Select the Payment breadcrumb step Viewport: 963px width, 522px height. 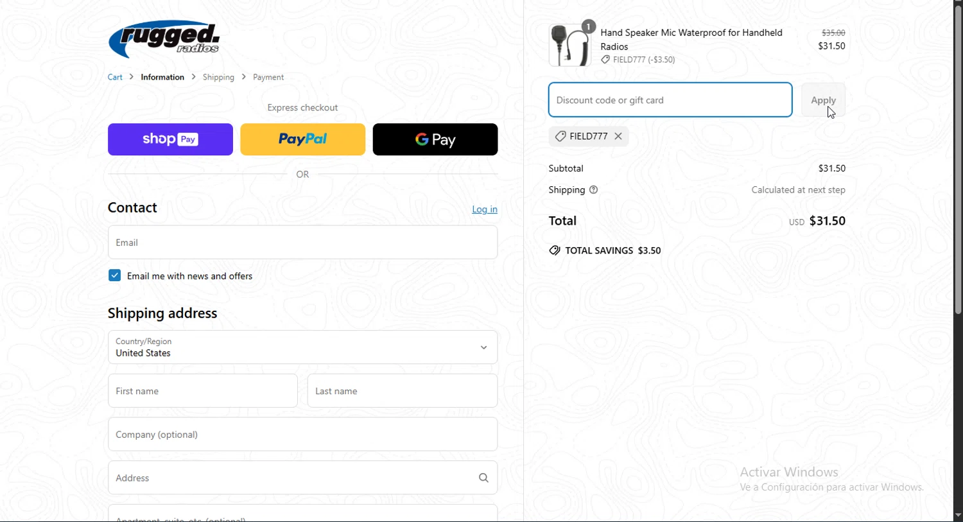click(x=268, y=77)
